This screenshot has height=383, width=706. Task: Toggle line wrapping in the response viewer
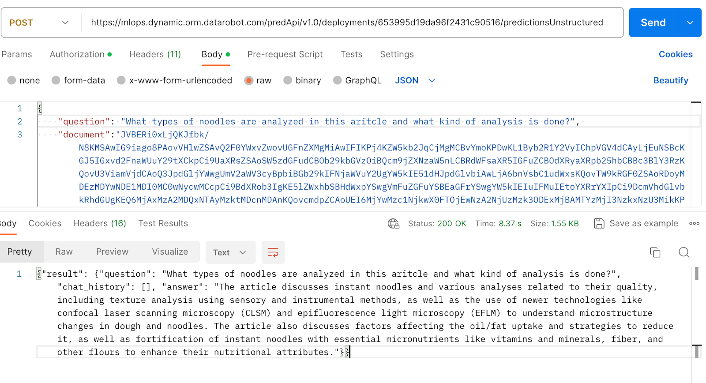[x=273, y=252]
